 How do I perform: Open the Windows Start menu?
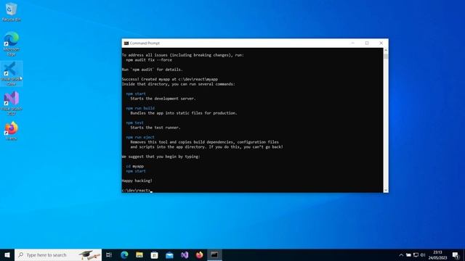pyautogui.click(x=7, y=254)
